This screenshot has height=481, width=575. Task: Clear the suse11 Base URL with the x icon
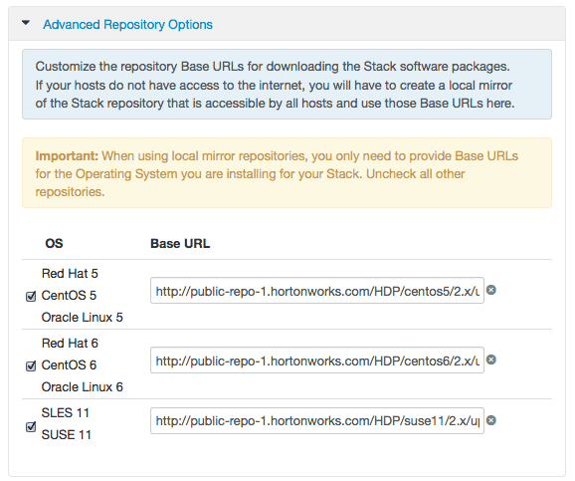(x=491, y=420)
